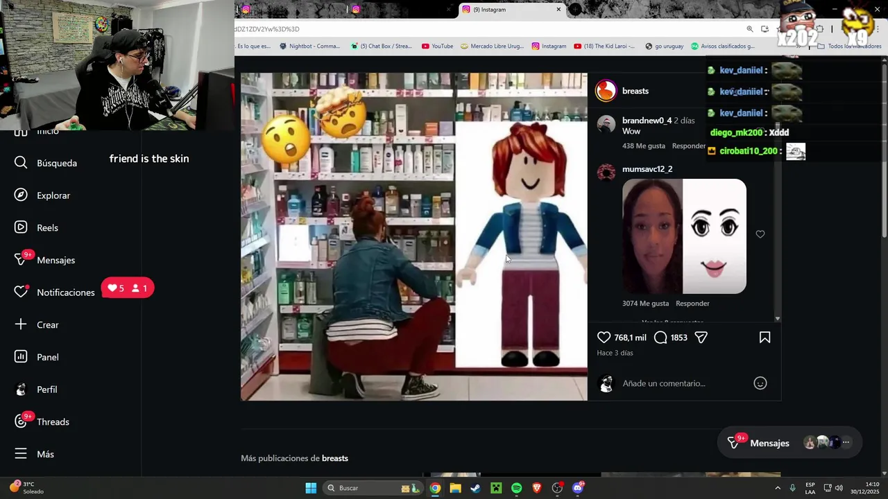Viewport: 888px width, 499px height.
Task: Open Threads in sidebar
Action: pos(42,421)
